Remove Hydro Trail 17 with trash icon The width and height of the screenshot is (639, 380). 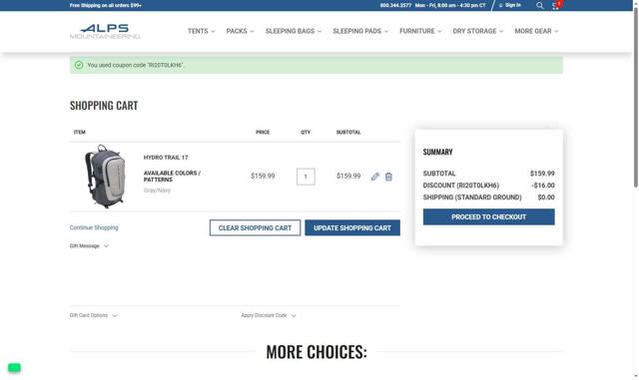point(388,177)
